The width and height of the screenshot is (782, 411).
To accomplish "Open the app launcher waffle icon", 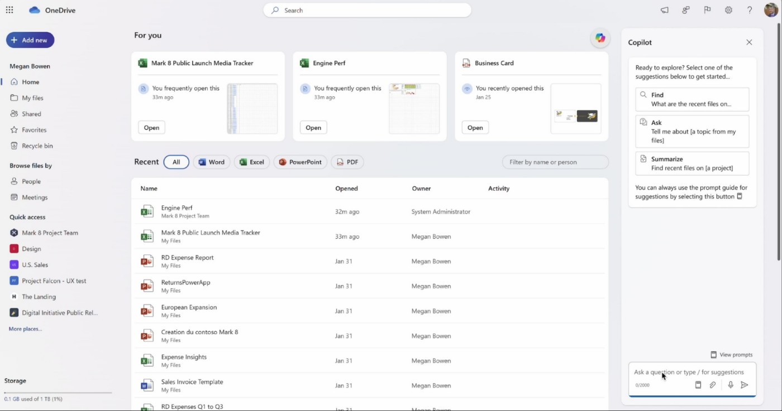I will (x=9, y=10).
